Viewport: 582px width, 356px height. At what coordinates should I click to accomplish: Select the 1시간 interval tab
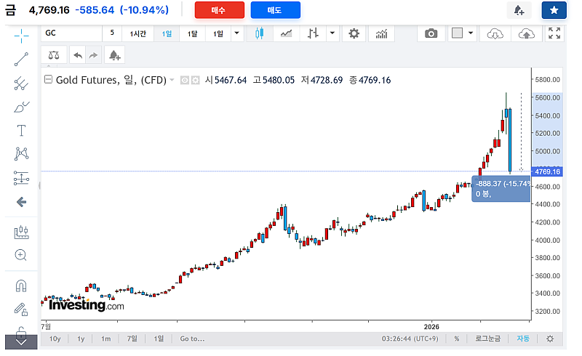point(139,33)
